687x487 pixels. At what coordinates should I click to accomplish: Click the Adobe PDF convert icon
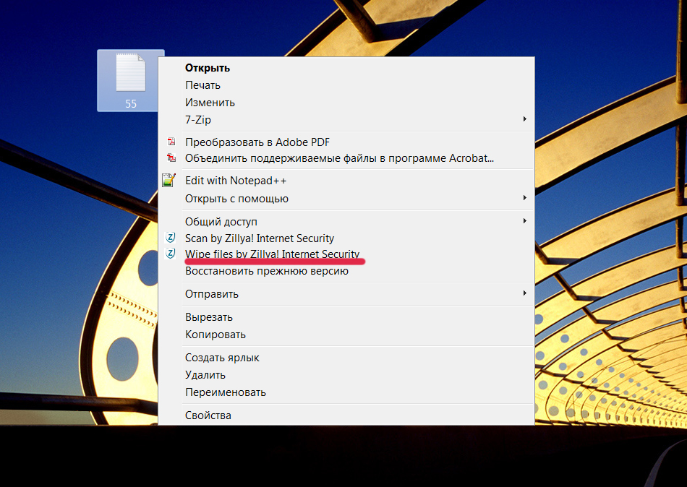(x=171, y=142)
